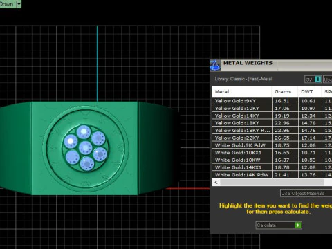
Task: Click the 10.97 DWT cell
Action: coord(310,108)
